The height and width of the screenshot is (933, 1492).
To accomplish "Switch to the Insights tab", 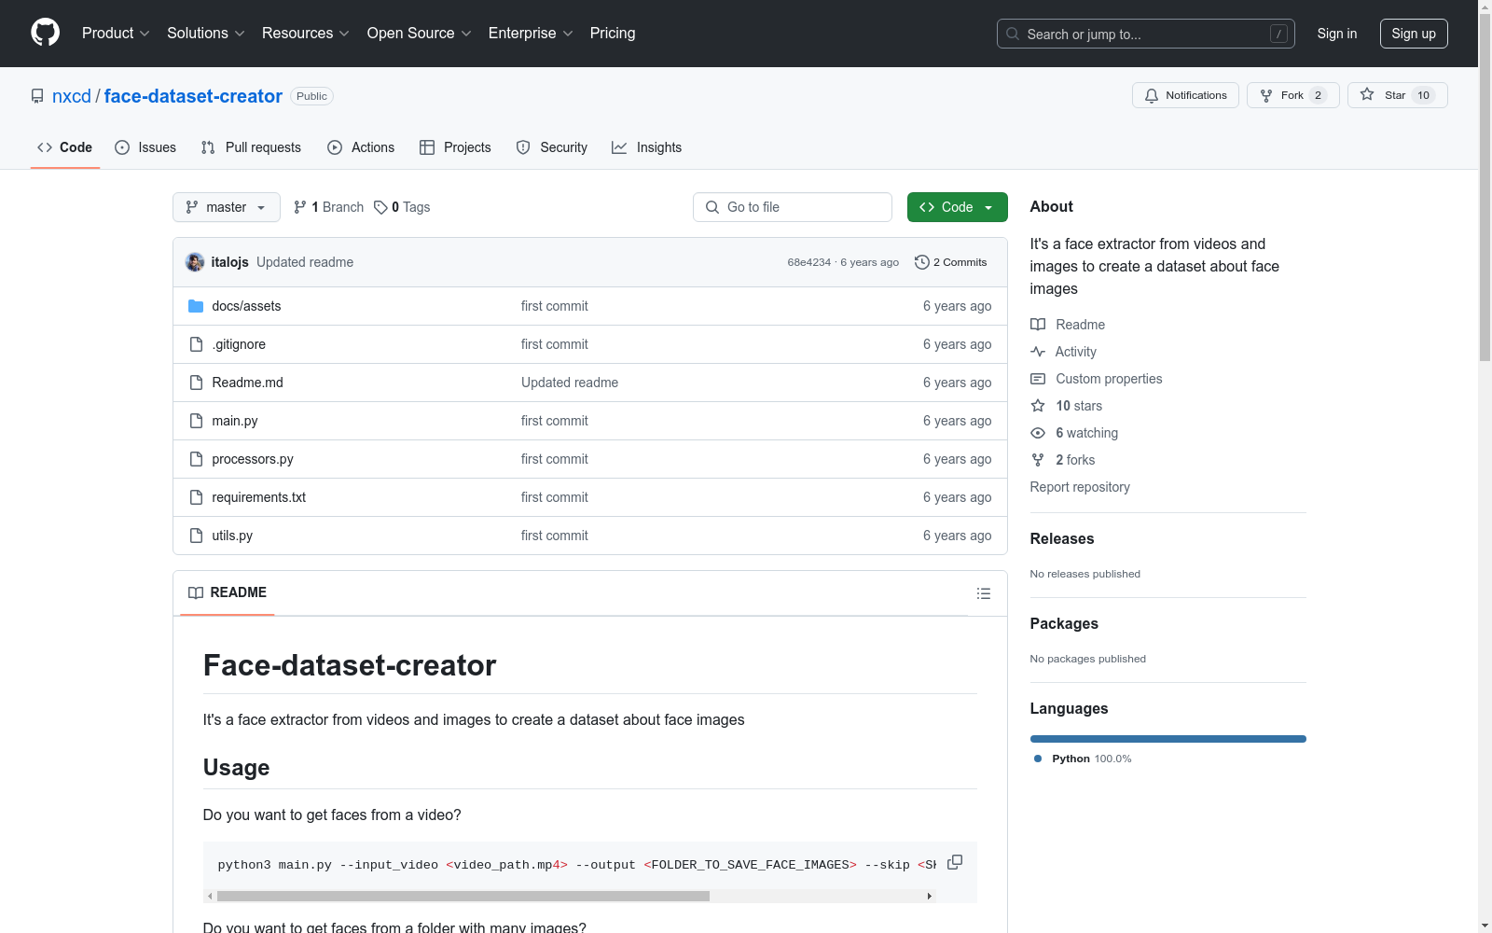I will 646,147.
